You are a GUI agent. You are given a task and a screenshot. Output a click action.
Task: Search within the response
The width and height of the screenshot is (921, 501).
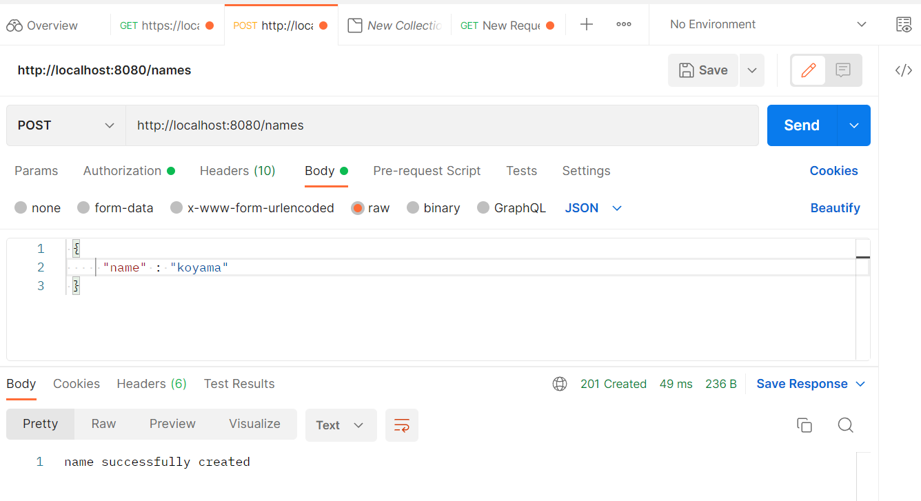(x=845, y=425)
